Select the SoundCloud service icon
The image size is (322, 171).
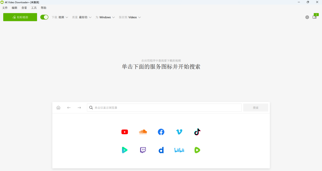pos(143,132)
